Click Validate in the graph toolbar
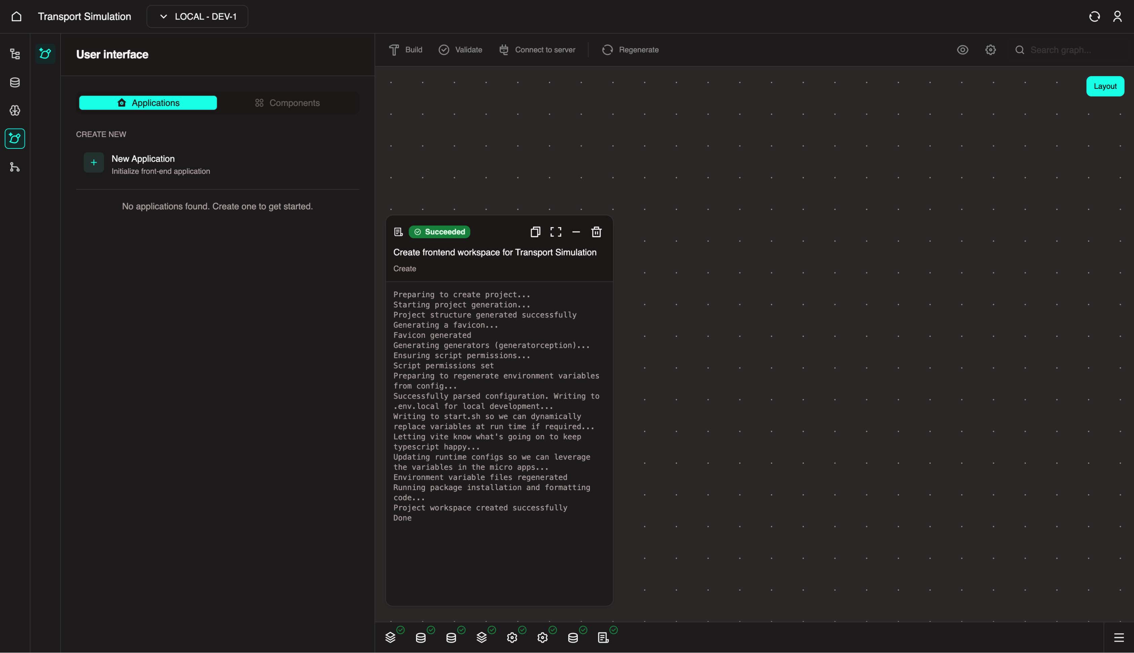 [460, 50]
